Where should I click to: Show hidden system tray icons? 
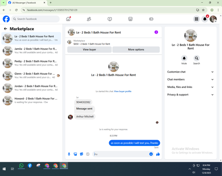(x=190, y=169)
